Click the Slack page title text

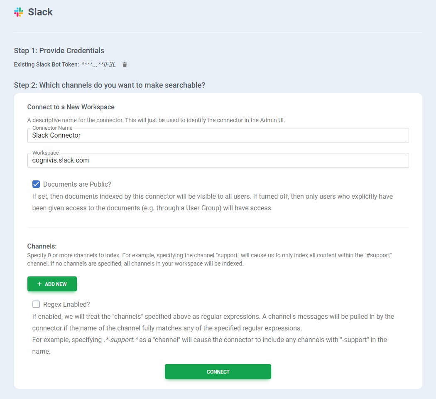click(x=40, y=12)
